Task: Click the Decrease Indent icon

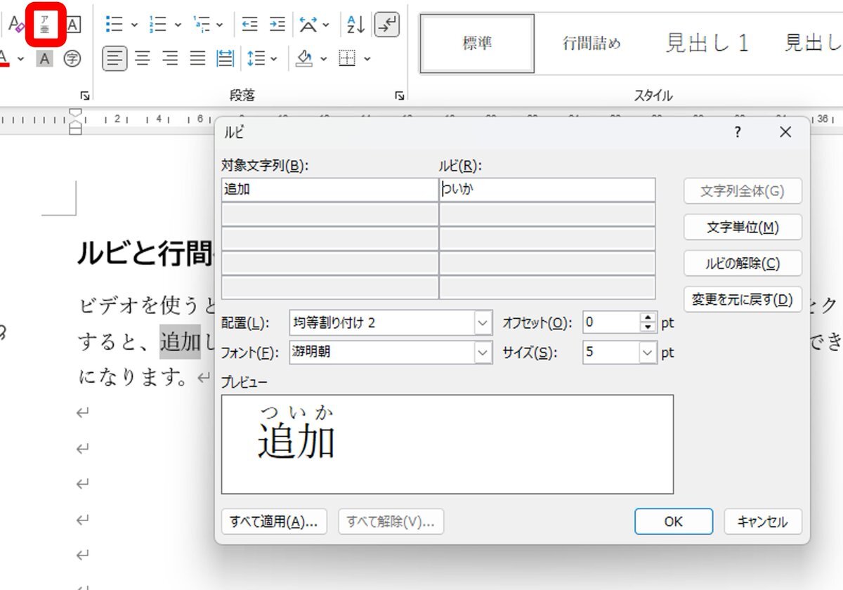Action: pos(249,25)
